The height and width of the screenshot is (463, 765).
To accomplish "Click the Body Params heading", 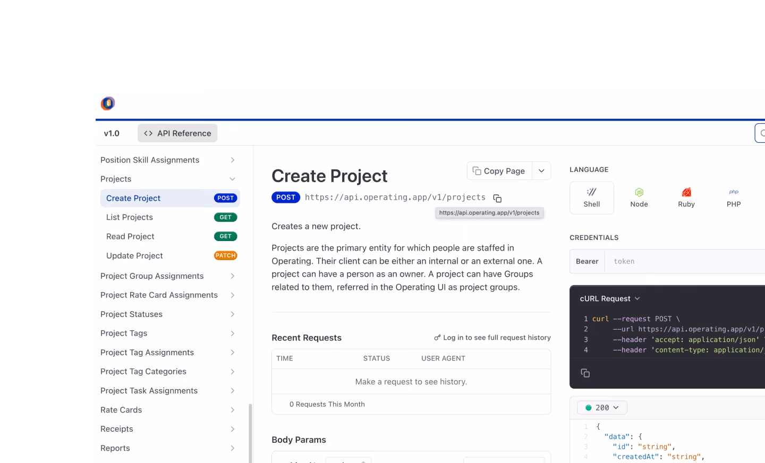I will click(x=299, y=440).
